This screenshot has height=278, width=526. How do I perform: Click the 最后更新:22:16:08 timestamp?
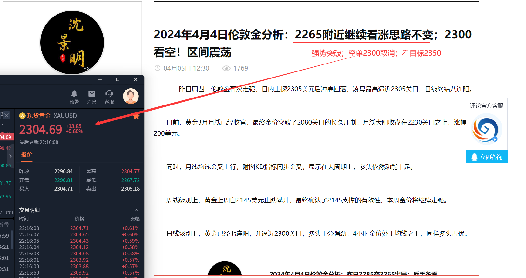coord(39,142)
